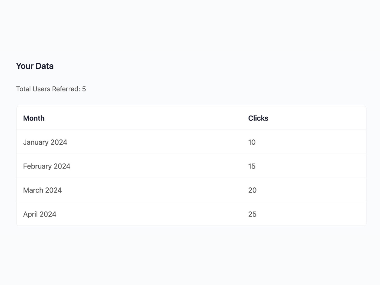Screen dimensions: 380x285
Task: Click the March 2024 month cell
Action: [x=42, y=190]
